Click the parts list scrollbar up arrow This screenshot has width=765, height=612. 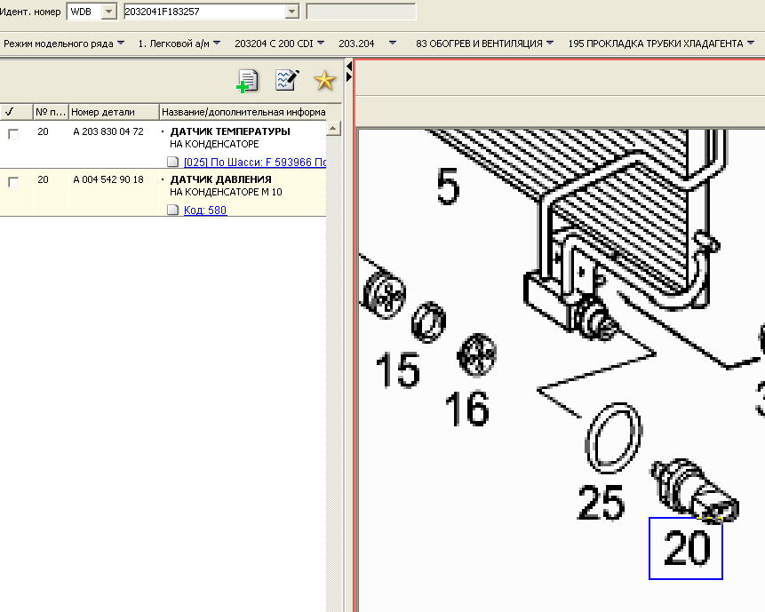(x=334, y=130)
